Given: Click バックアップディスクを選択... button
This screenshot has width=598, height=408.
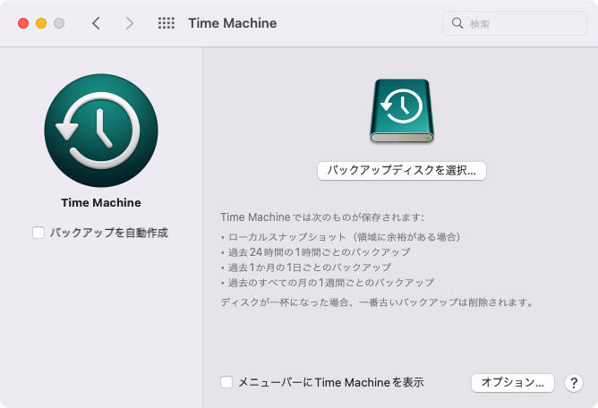Looking at the screenshot, I should [402, 170].
